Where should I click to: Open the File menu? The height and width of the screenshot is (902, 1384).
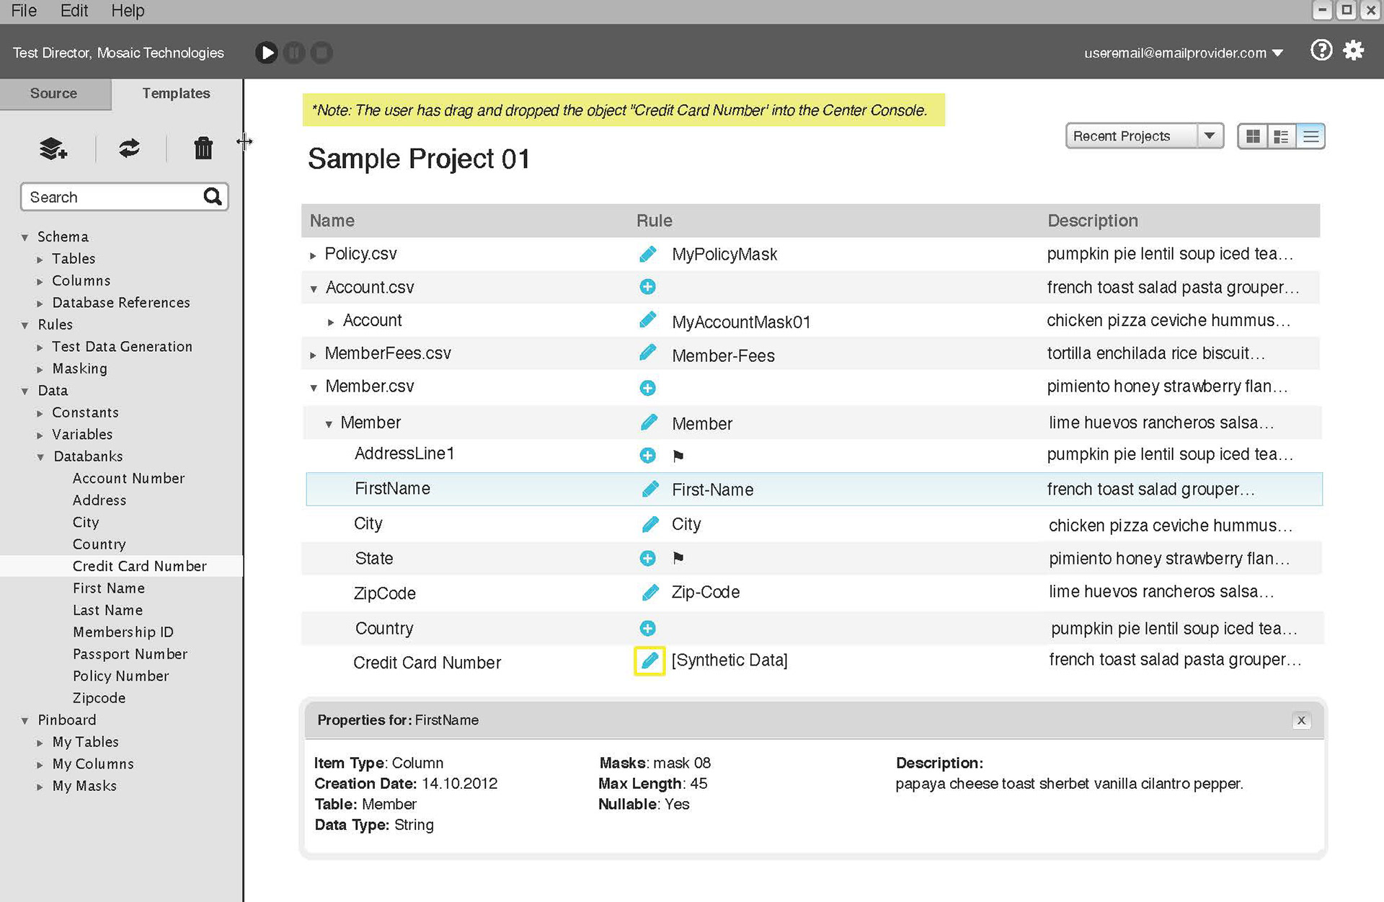pos(24,11)
